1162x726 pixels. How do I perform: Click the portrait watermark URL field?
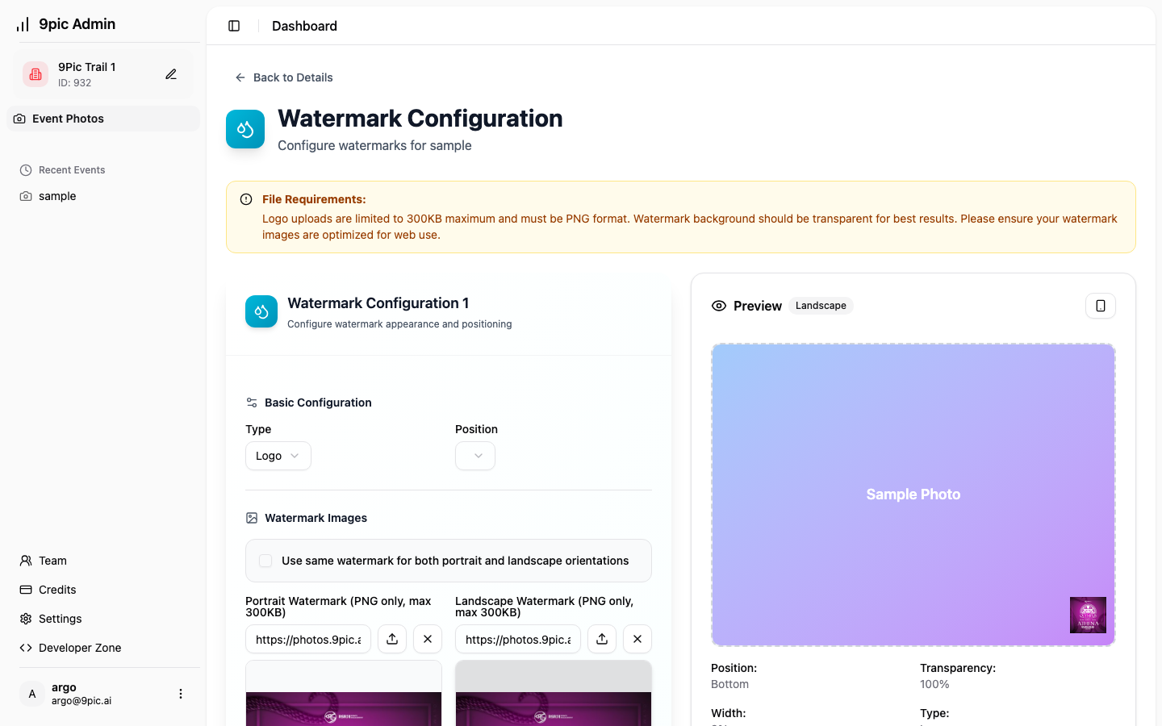pos(308,639)
